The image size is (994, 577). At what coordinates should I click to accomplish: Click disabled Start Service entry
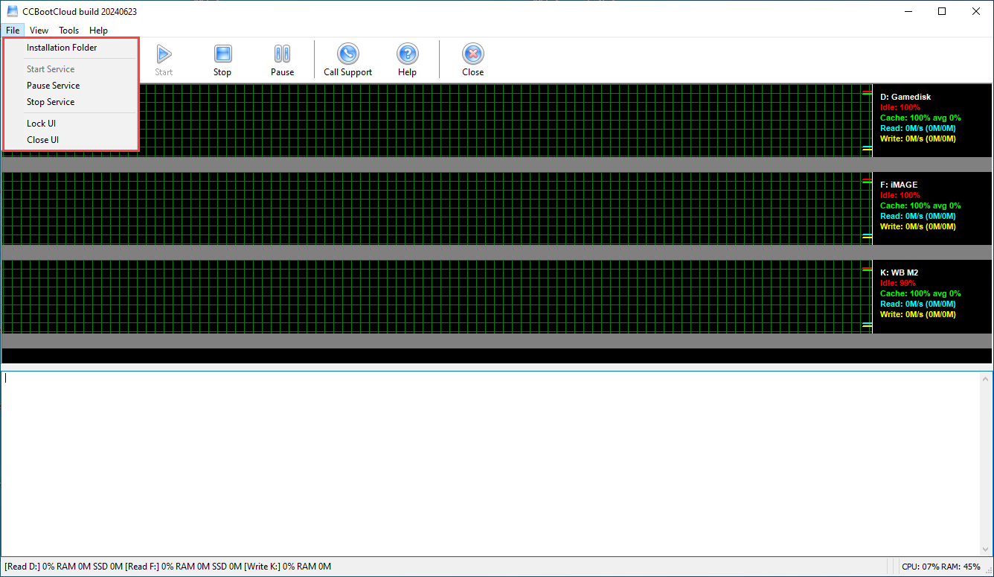(x=51, y=69)
